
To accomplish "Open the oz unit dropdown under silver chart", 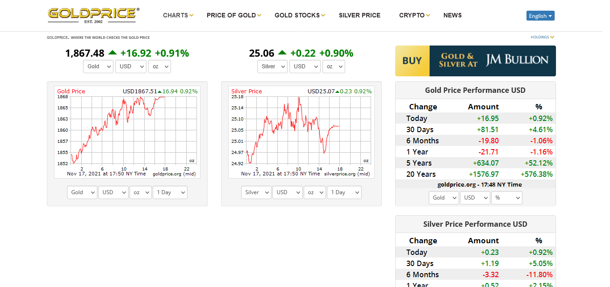I will point(315,192).
